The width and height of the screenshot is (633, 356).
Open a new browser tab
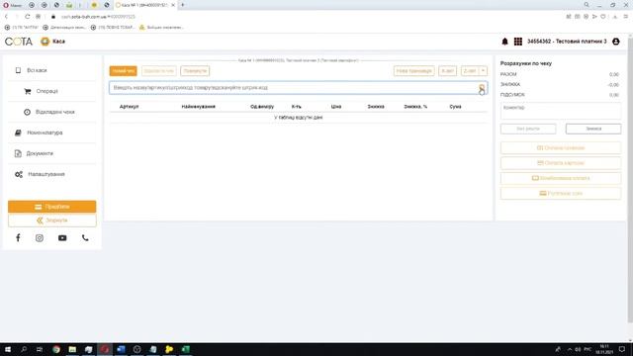pyautogui.click(x=182, y=5)
